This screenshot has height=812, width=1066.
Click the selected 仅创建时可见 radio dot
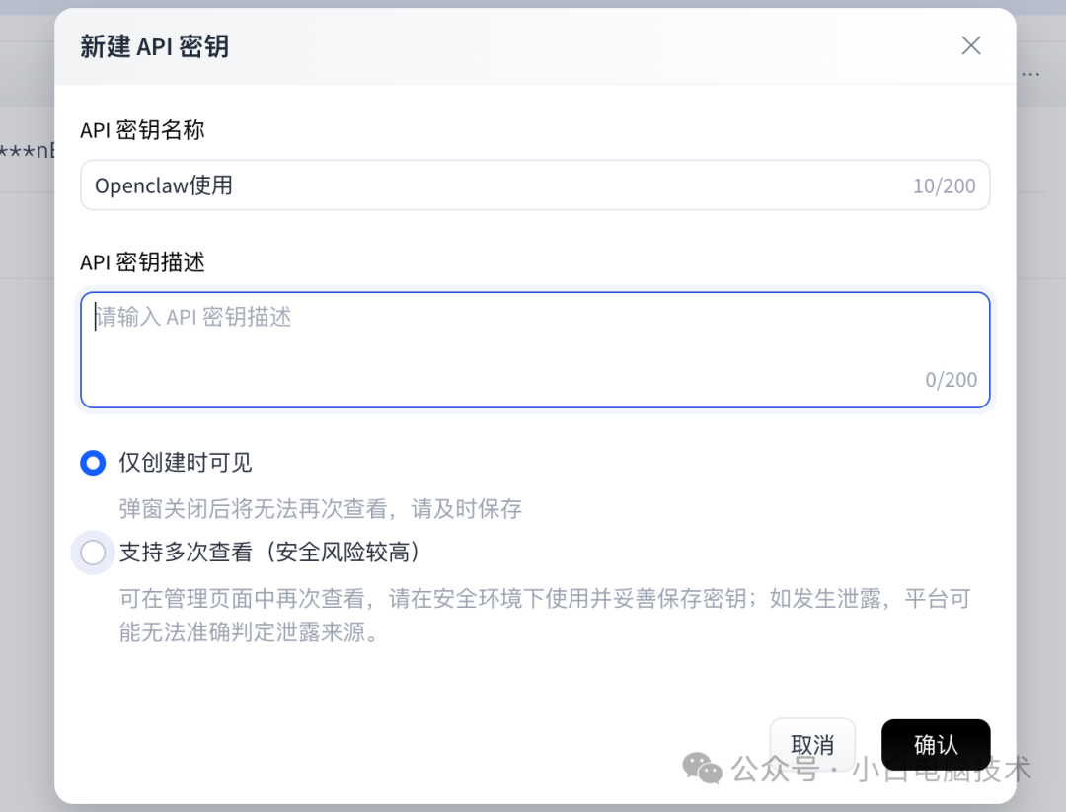pos(92,462)
